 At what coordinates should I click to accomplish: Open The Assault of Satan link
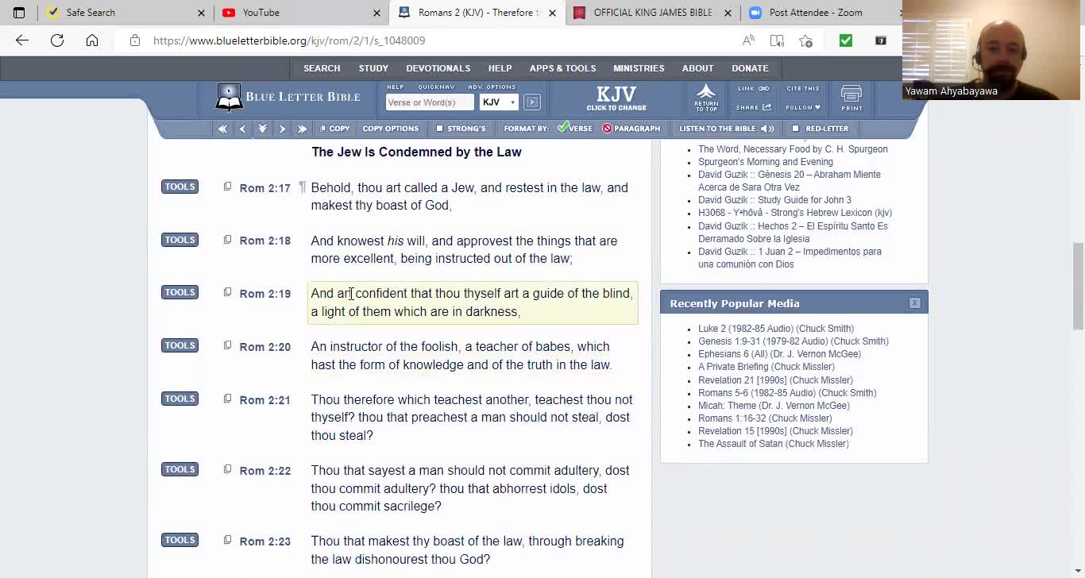coord(774,444)
